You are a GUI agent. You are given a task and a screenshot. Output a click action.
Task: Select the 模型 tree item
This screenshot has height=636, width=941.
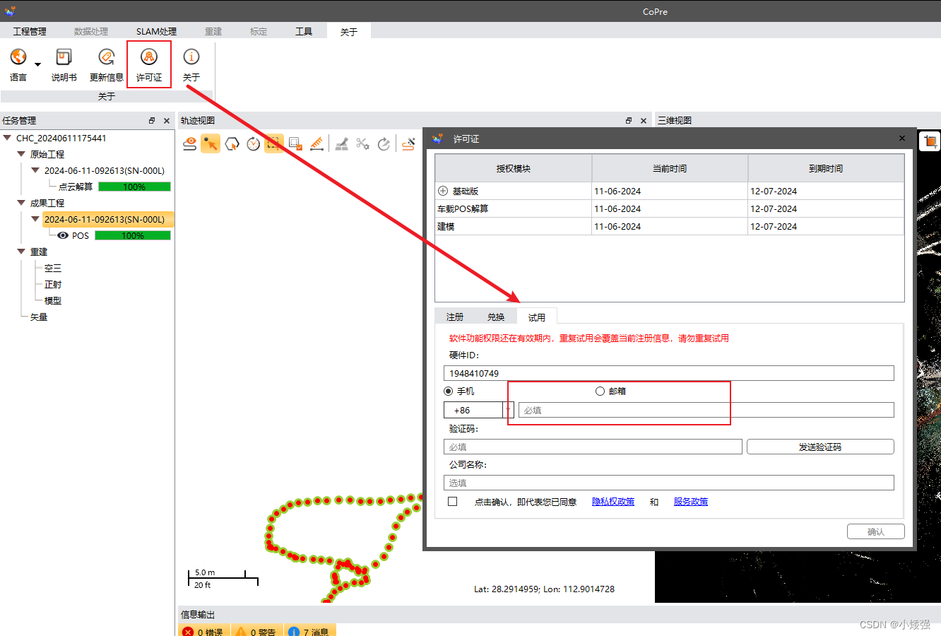click(x=53, y=300)
